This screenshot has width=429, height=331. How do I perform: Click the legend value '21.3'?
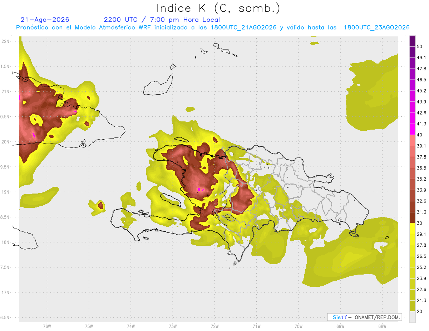coord(421,301)
